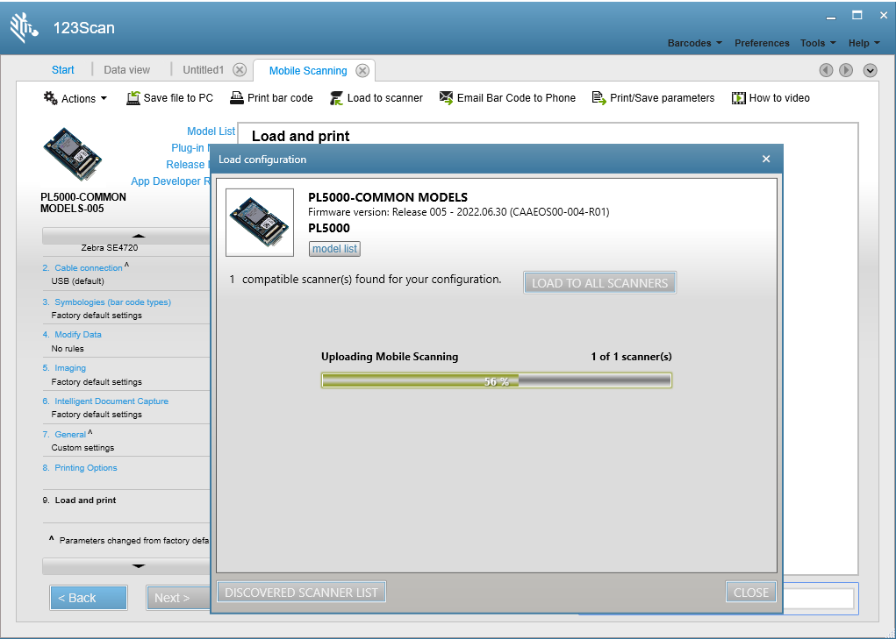Close the Mobile Scanning tab with its X
The width and height of the screenshot is (896, 639).
(362, 71)
